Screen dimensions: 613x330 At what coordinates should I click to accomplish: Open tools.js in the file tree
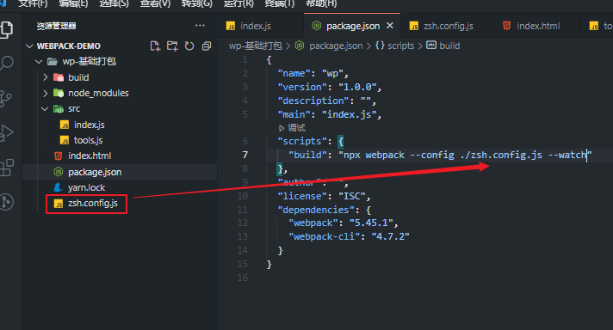point(89,140)
